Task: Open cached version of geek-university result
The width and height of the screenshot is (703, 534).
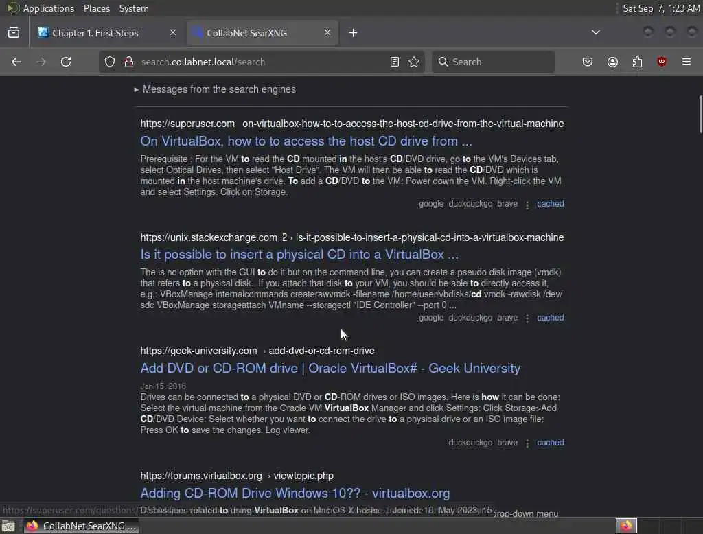Action: (x=551, y=443)
